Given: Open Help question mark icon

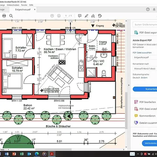Looking at the screenshot, I should tap(148, 9).
